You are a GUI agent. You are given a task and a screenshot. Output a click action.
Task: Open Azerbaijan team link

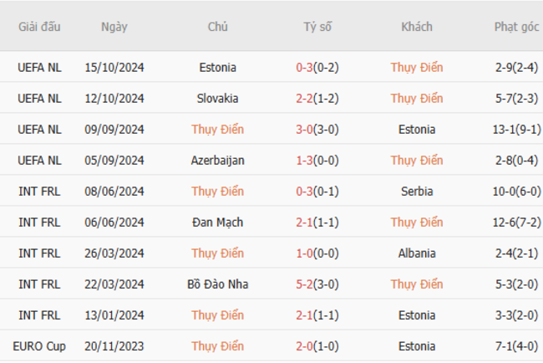217,161
